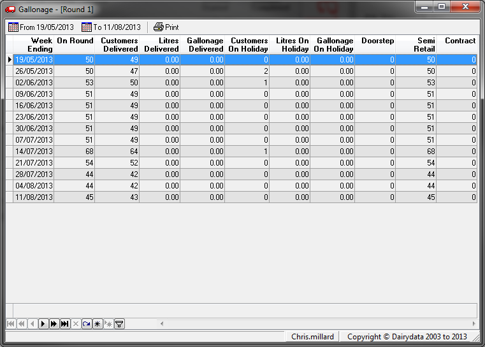Click On Round value 68 for 14/07/2013
This screenshot has height=347, width=485.
click(75, 151)
